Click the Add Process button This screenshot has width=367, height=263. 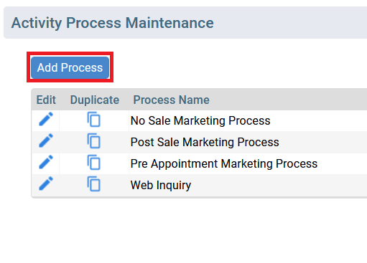pyautogui.click(x=70, y=67)
